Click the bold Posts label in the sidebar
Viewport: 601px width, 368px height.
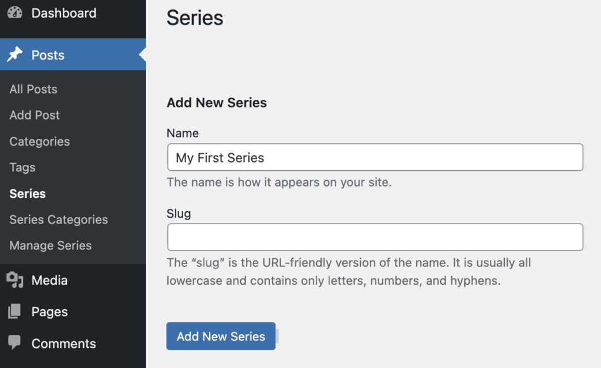48,55
